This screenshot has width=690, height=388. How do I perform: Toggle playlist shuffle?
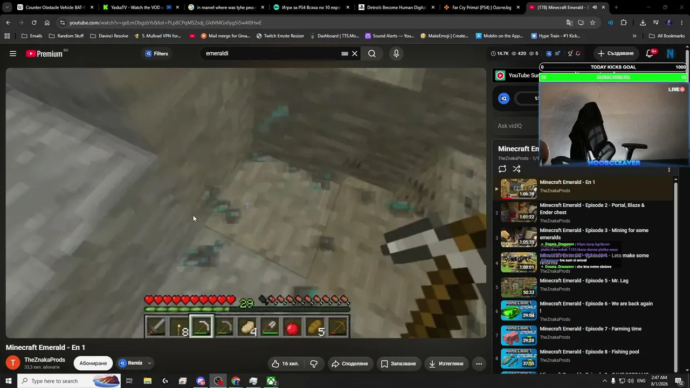516,169
